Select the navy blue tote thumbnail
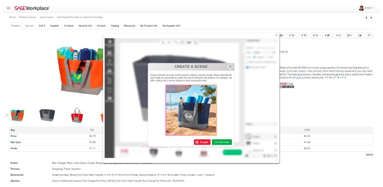This screenshot has width=383, height=187. [x=47, y=114]
